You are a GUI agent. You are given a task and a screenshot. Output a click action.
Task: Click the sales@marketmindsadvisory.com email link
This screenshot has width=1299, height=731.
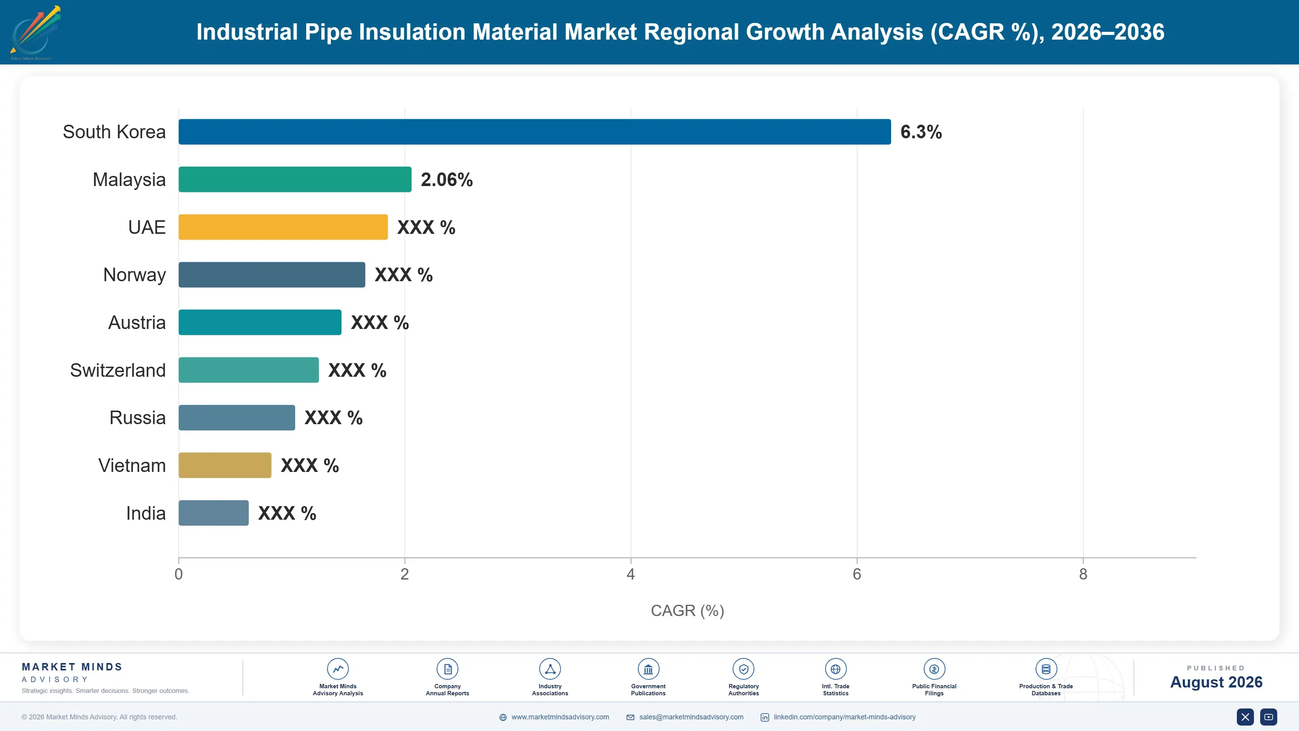coord(691,717)
